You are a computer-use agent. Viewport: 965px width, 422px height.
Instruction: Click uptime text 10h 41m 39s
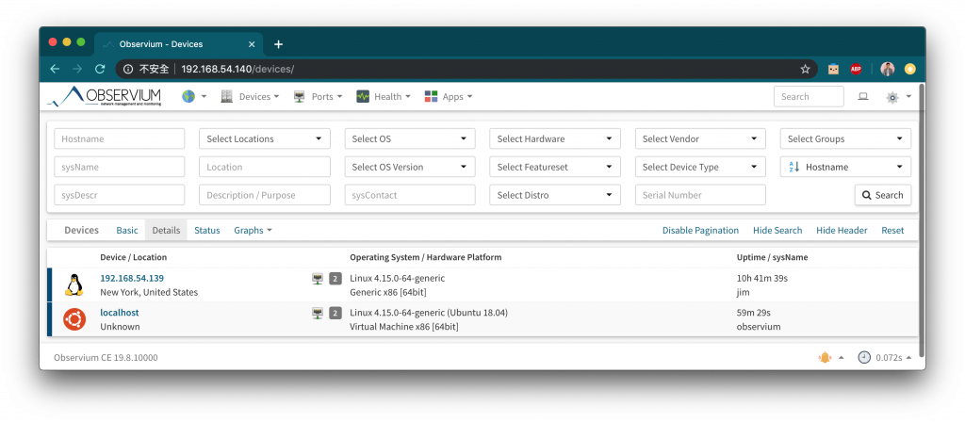(x=761, y=278)
